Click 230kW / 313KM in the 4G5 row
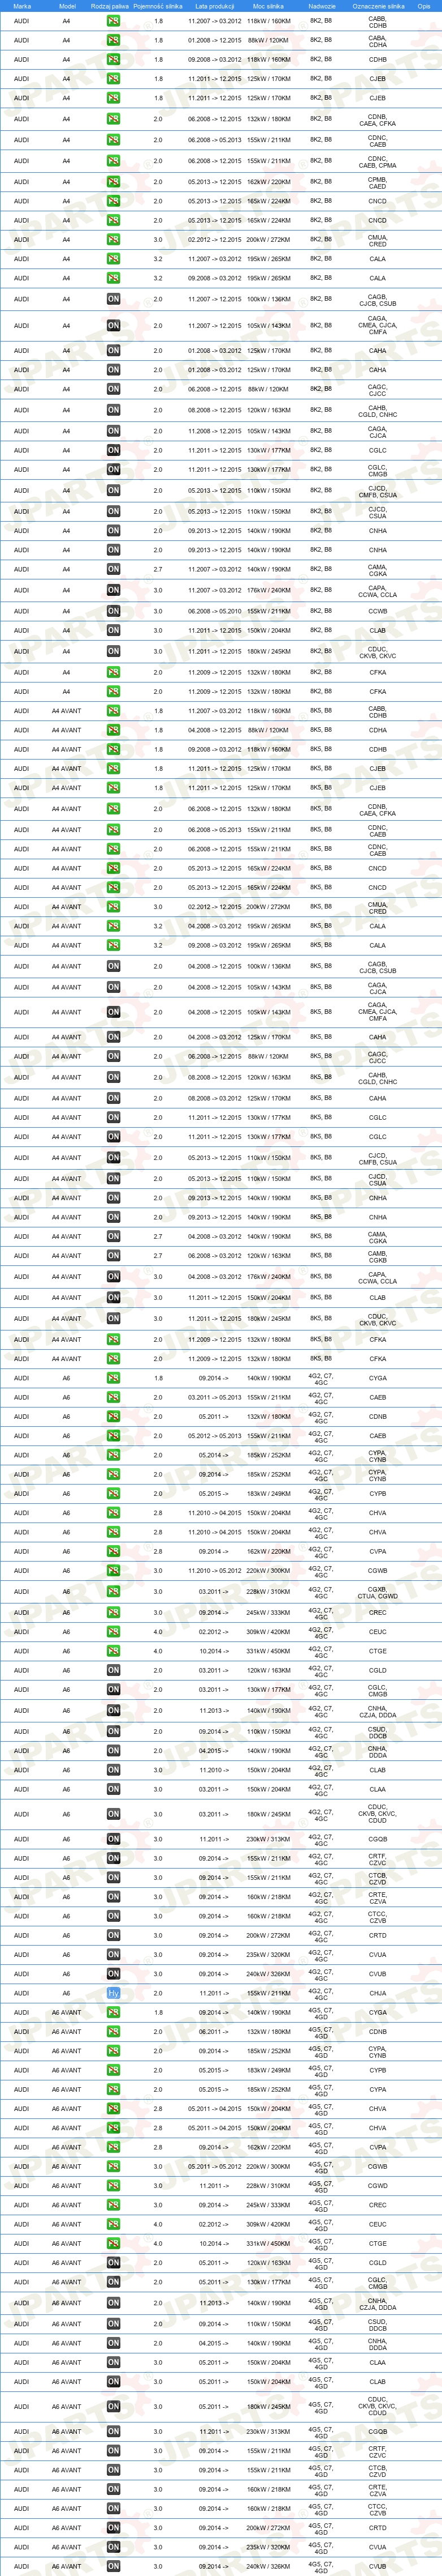Image resolution: width=442 pixels, height=2576 pixels. click(x=268, y=2432)
